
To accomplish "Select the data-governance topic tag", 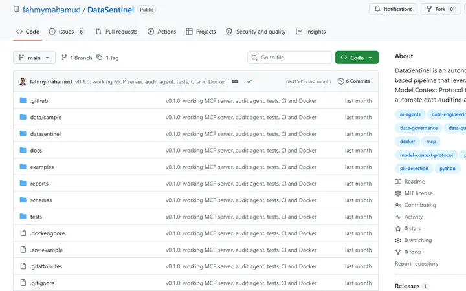I will tap(419, 128).
